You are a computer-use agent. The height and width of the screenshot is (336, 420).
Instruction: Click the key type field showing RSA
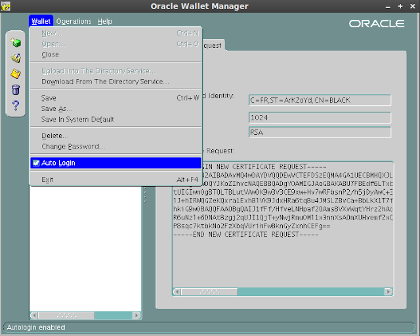[320, 132]
